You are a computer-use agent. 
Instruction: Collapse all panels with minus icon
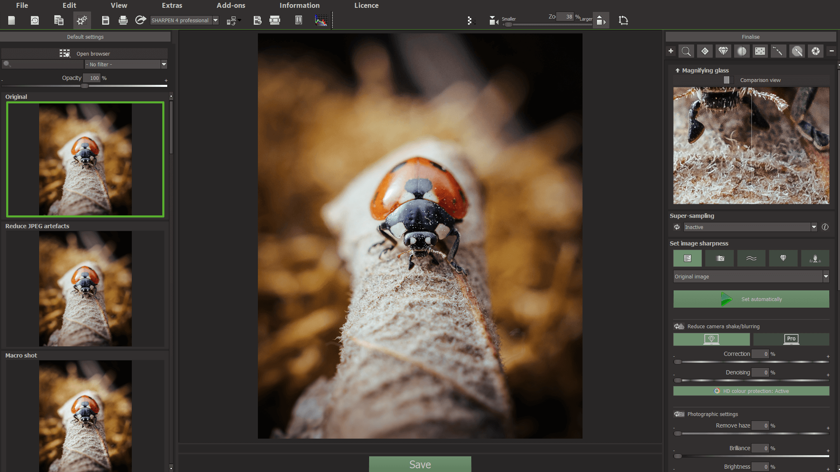[x=831, y=51]
